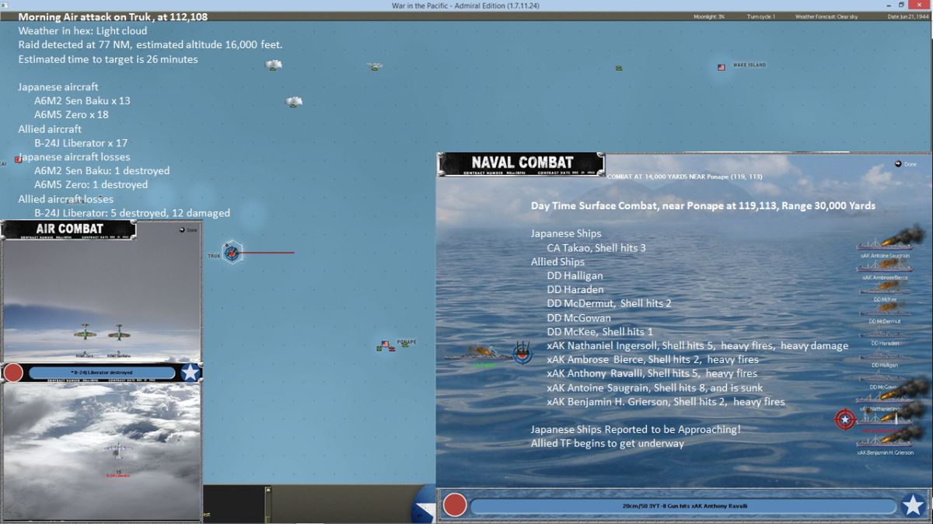Click Done in the Naval Combat window
The width and height of the screenshot is (933, 524).
[x=906, y=164]
